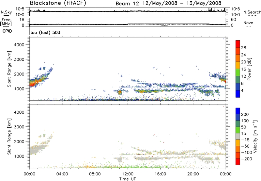
Task: Click the Nave legend label
Action: [248, 23]
